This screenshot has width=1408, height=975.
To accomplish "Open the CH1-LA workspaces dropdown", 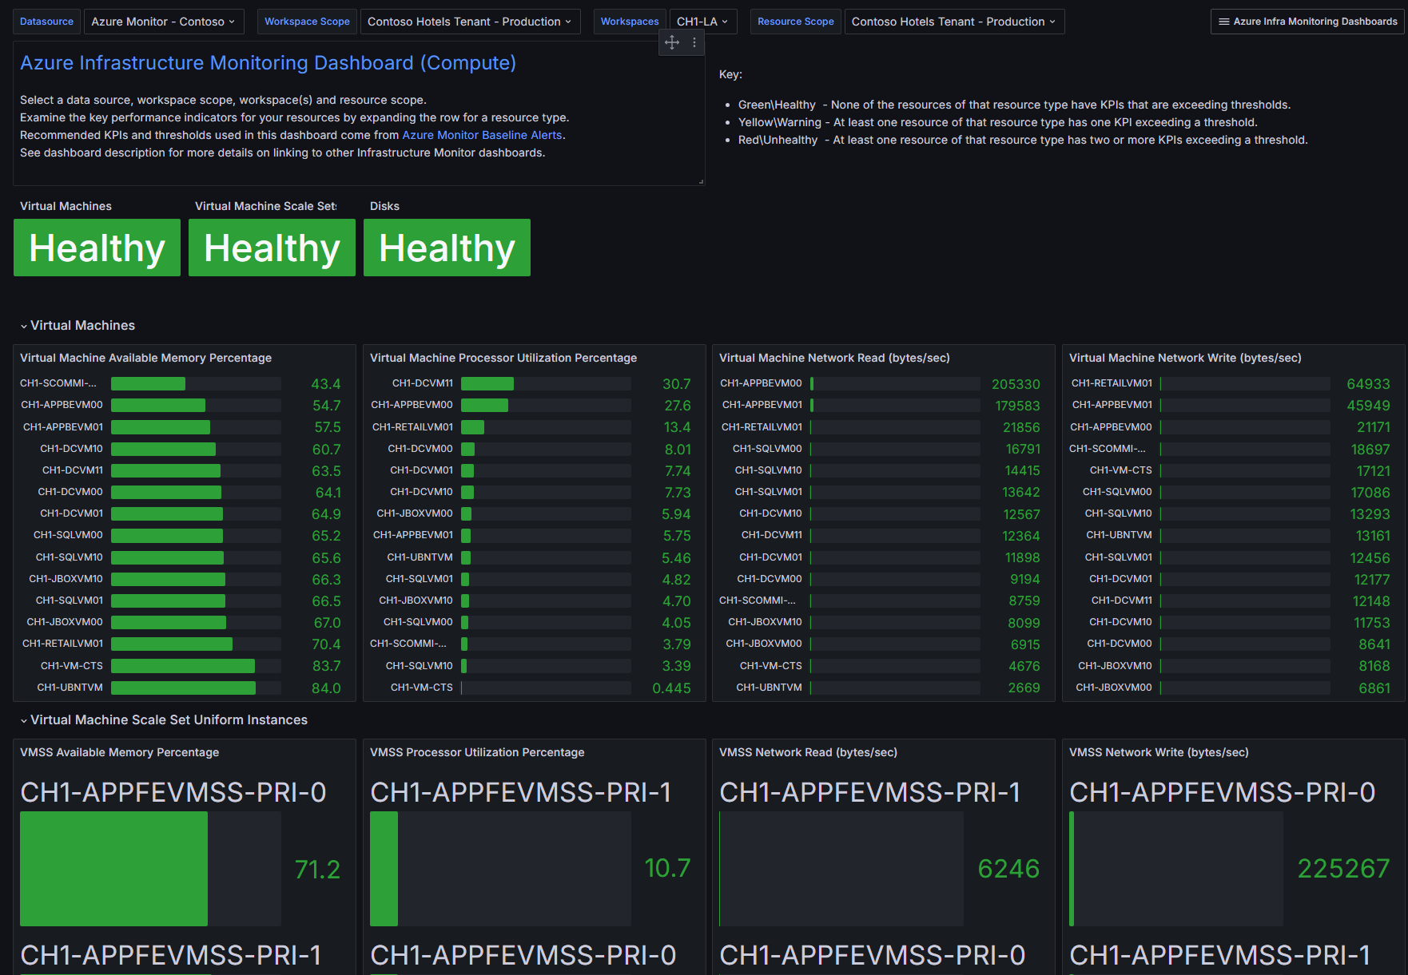I will click(702, 22).
